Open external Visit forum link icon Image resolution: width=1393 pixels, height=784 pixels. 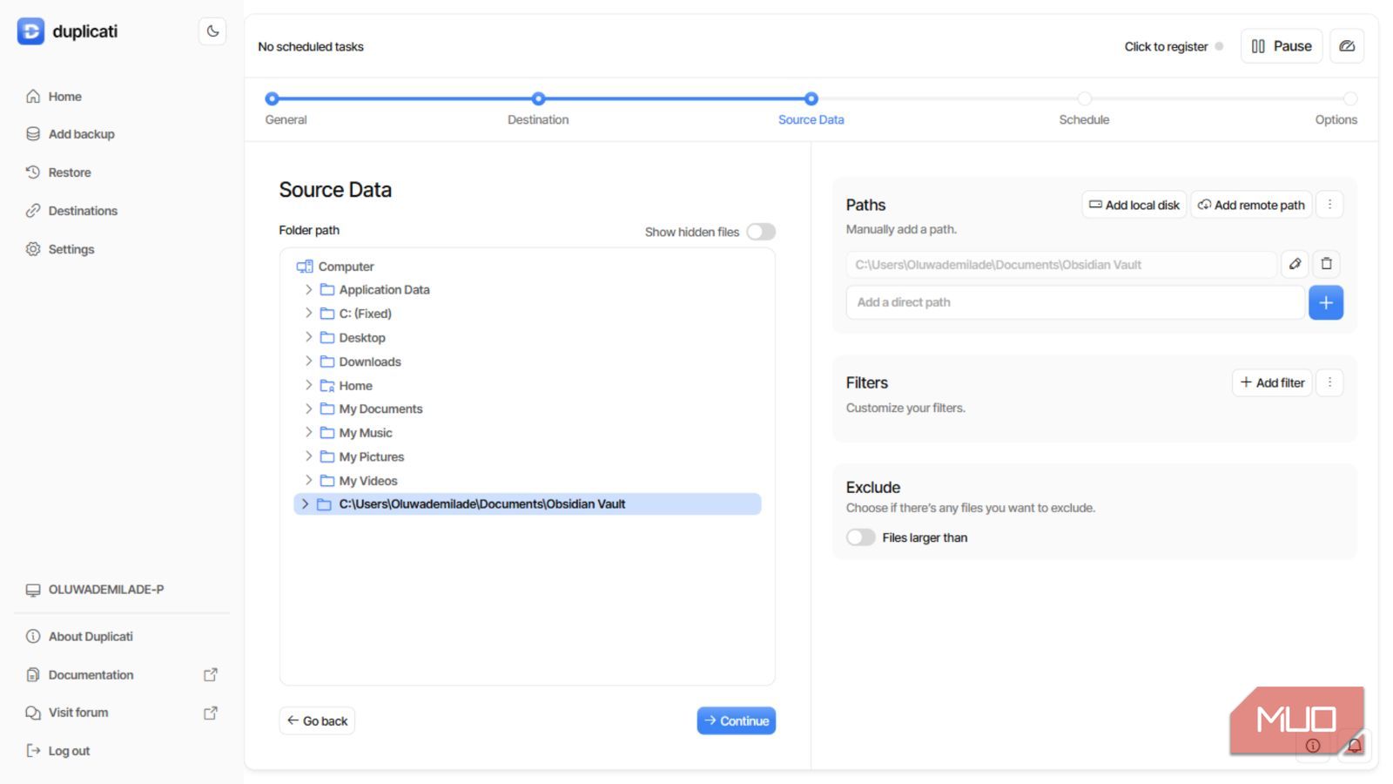click(211, 713)
